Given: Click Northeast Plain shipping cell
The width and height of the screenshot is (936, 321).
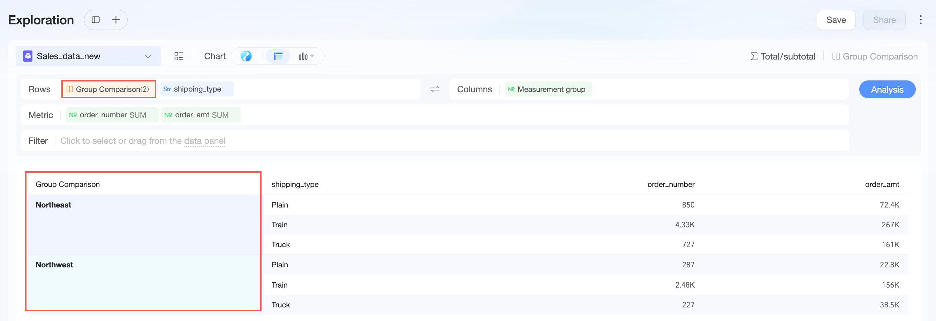Looking at the screenshot, I should pyautogui.click(x=279, y=205).
